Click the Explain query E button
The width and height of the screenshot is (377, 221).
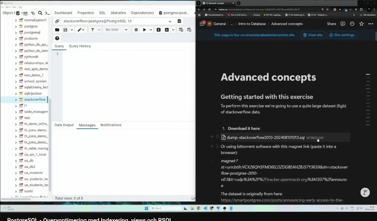coord(159,30)
